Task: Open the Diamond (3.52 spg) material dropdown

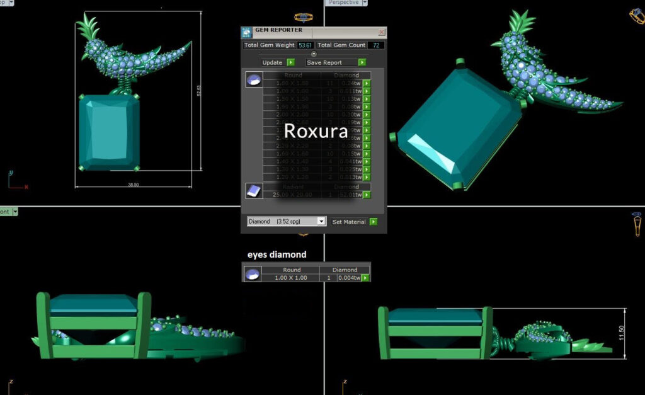Action: (x=321, y=222)
